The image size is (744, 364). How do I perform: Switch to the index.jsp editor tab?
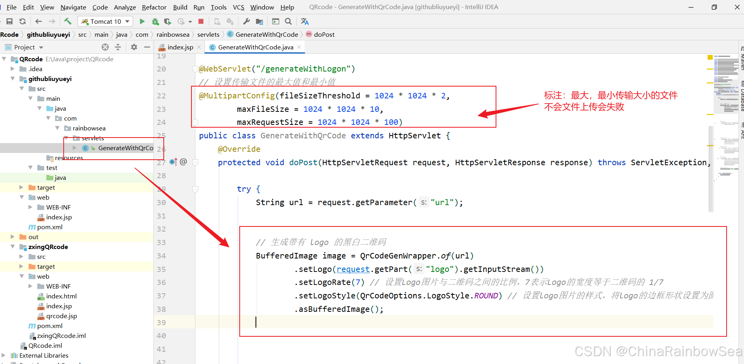point(180,47)
